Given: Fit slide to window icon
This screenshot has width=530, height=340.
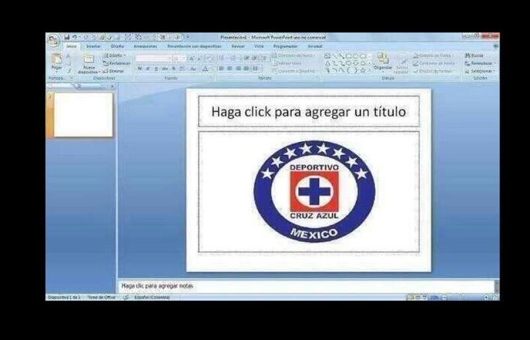Looking at the screenshot, I should pos(495,298).
